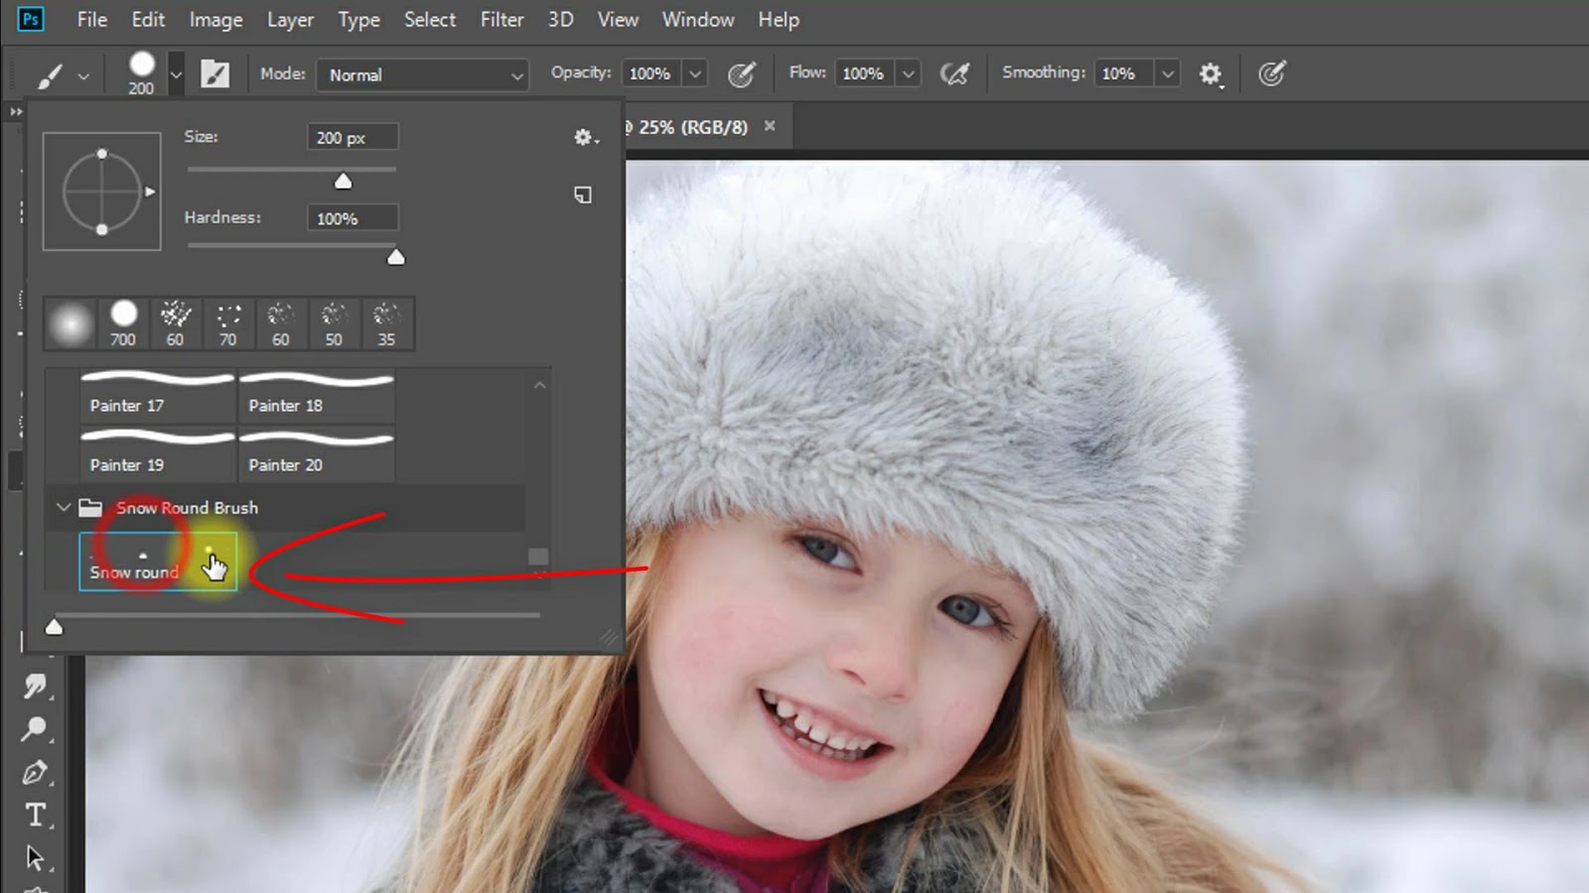Screen dimensions: 1589x893
Task: Open the Flow slider dropdown arrow
Action: 908,73
